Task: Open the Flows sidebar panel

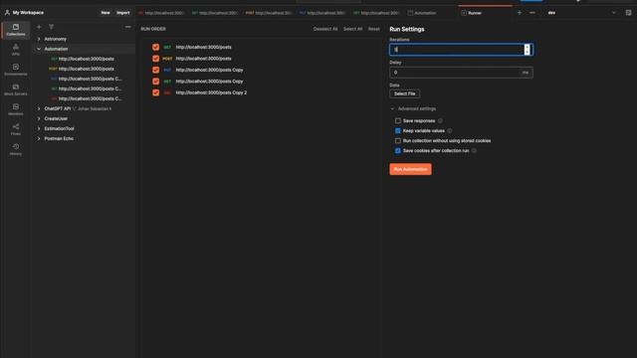Action: (x=16, y=129)
